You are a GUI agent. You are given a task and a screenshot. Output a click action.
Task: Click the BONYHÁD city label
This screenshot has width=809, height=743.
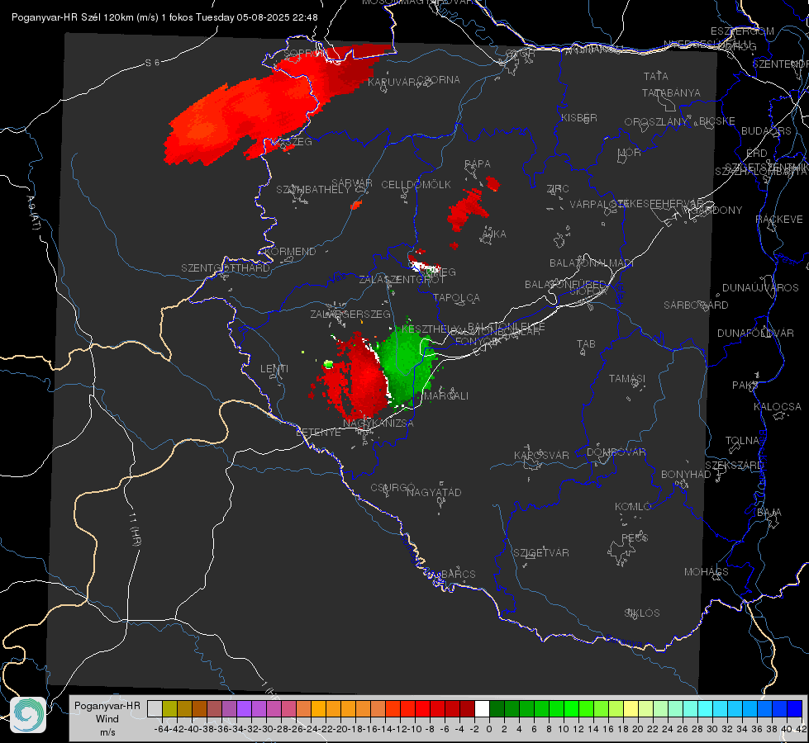(x=686, y=474)
